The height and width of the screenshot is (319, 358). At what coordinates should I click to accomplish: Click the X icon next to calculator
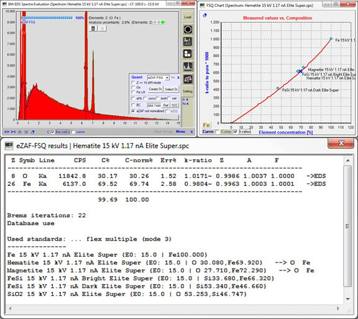click(103, 29)
